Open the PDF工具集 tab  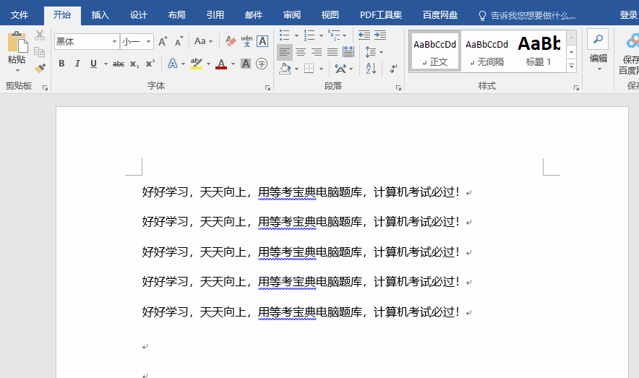coord(381,15)
